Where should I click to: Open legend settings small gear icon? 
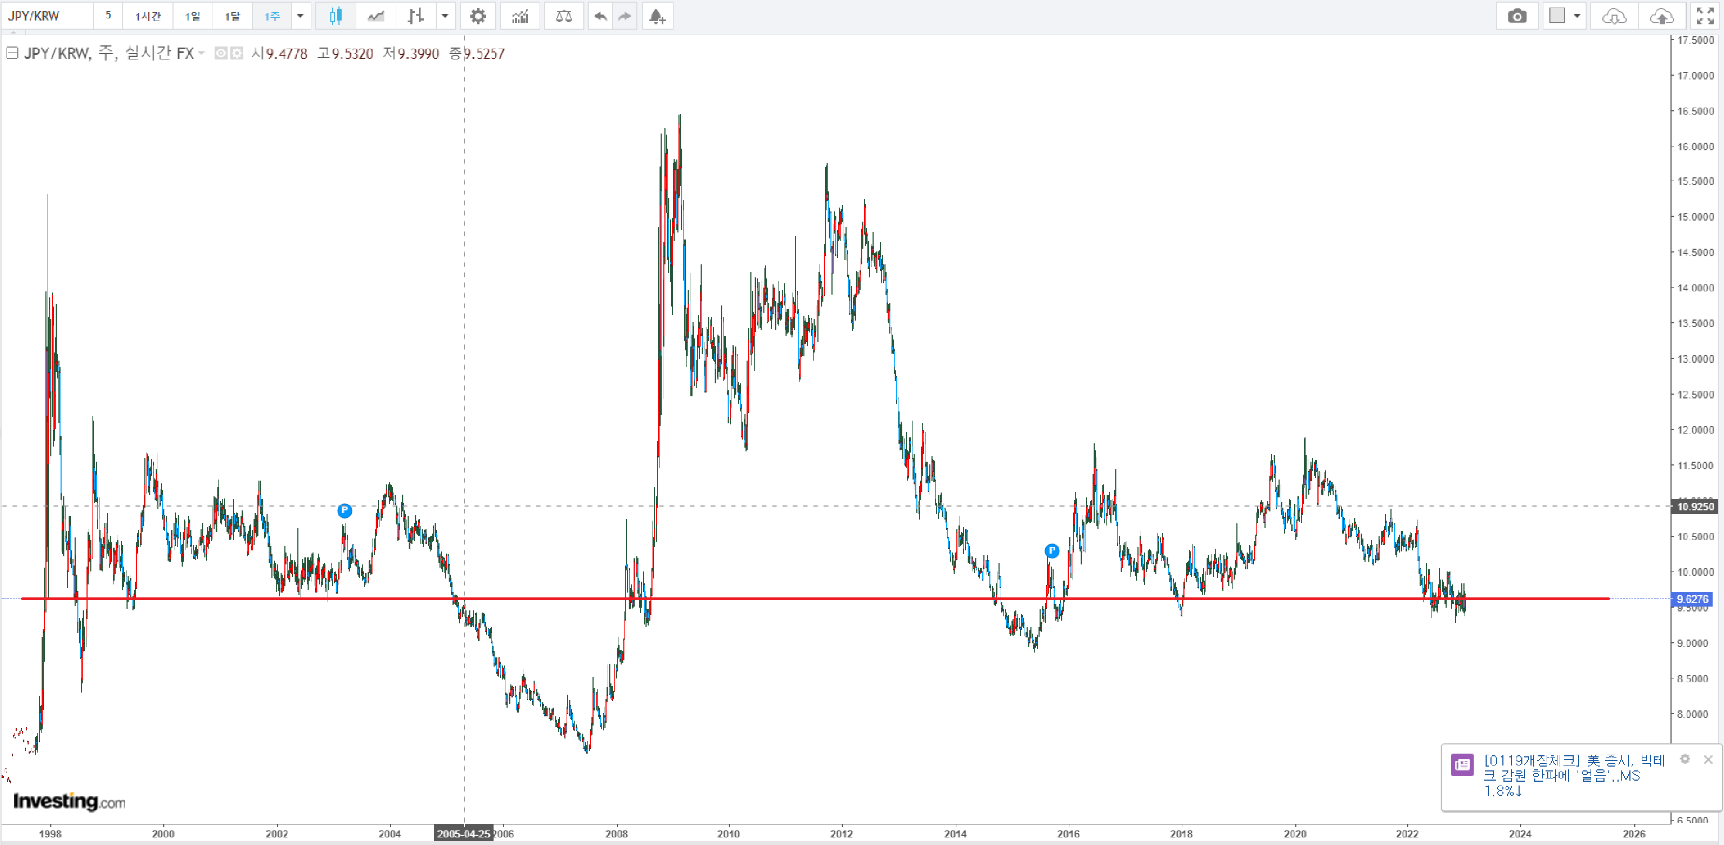[236, 54]
